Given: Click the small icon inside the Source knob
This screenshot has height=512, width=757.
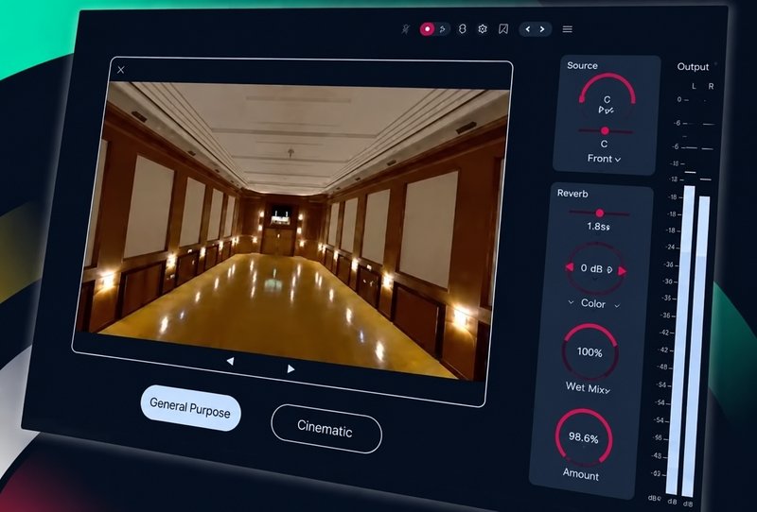Looking at the screenshot, I should point(607,111).
